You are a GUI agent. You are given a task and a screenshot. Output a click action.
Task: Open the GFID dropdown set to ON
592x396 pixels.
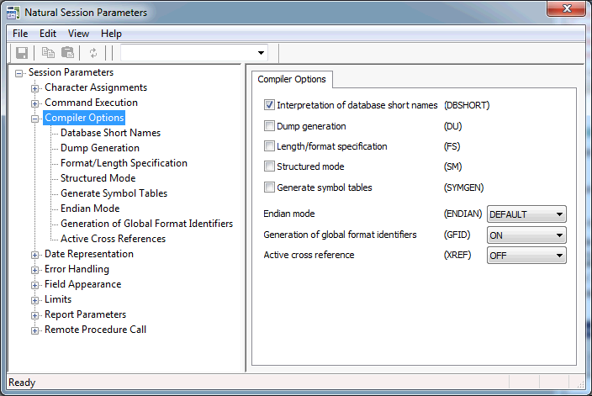(526, 235)
